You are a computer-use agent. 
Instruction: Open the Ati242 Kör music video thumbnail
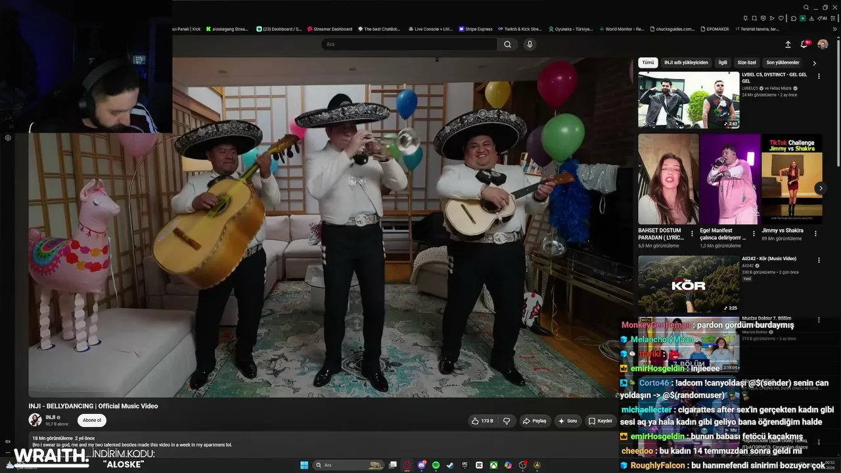(689, 284)
